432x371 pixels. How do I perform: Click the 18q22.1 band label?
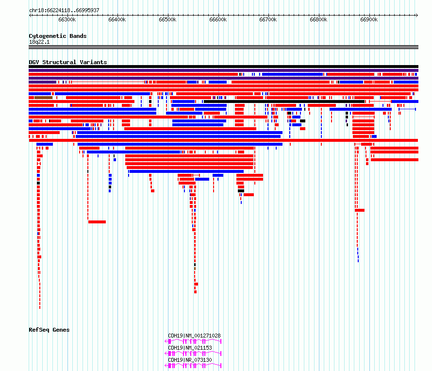tap(39, 42)
